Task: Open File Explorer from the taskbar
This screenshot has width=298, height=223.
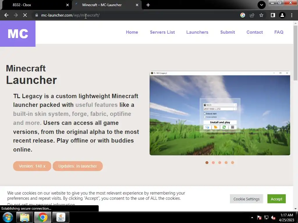Action: [x=25, y=217]
